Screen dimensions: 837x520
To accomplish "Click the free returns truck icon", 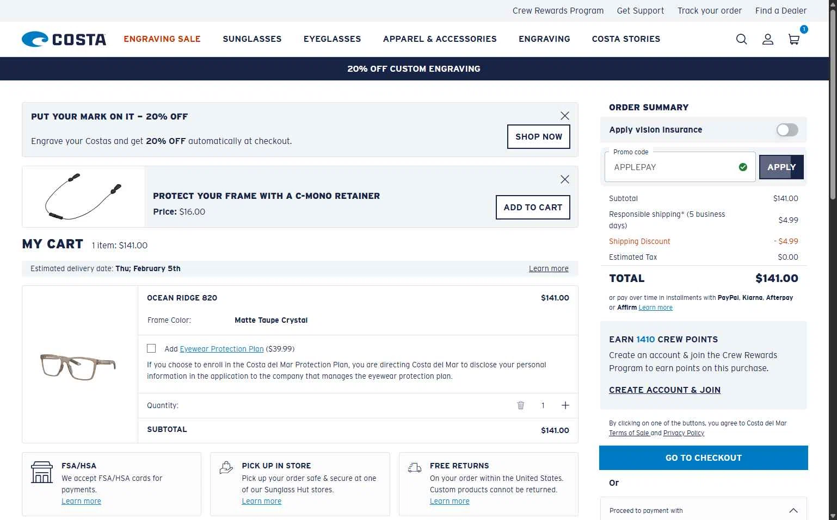I will coord(415,467).
